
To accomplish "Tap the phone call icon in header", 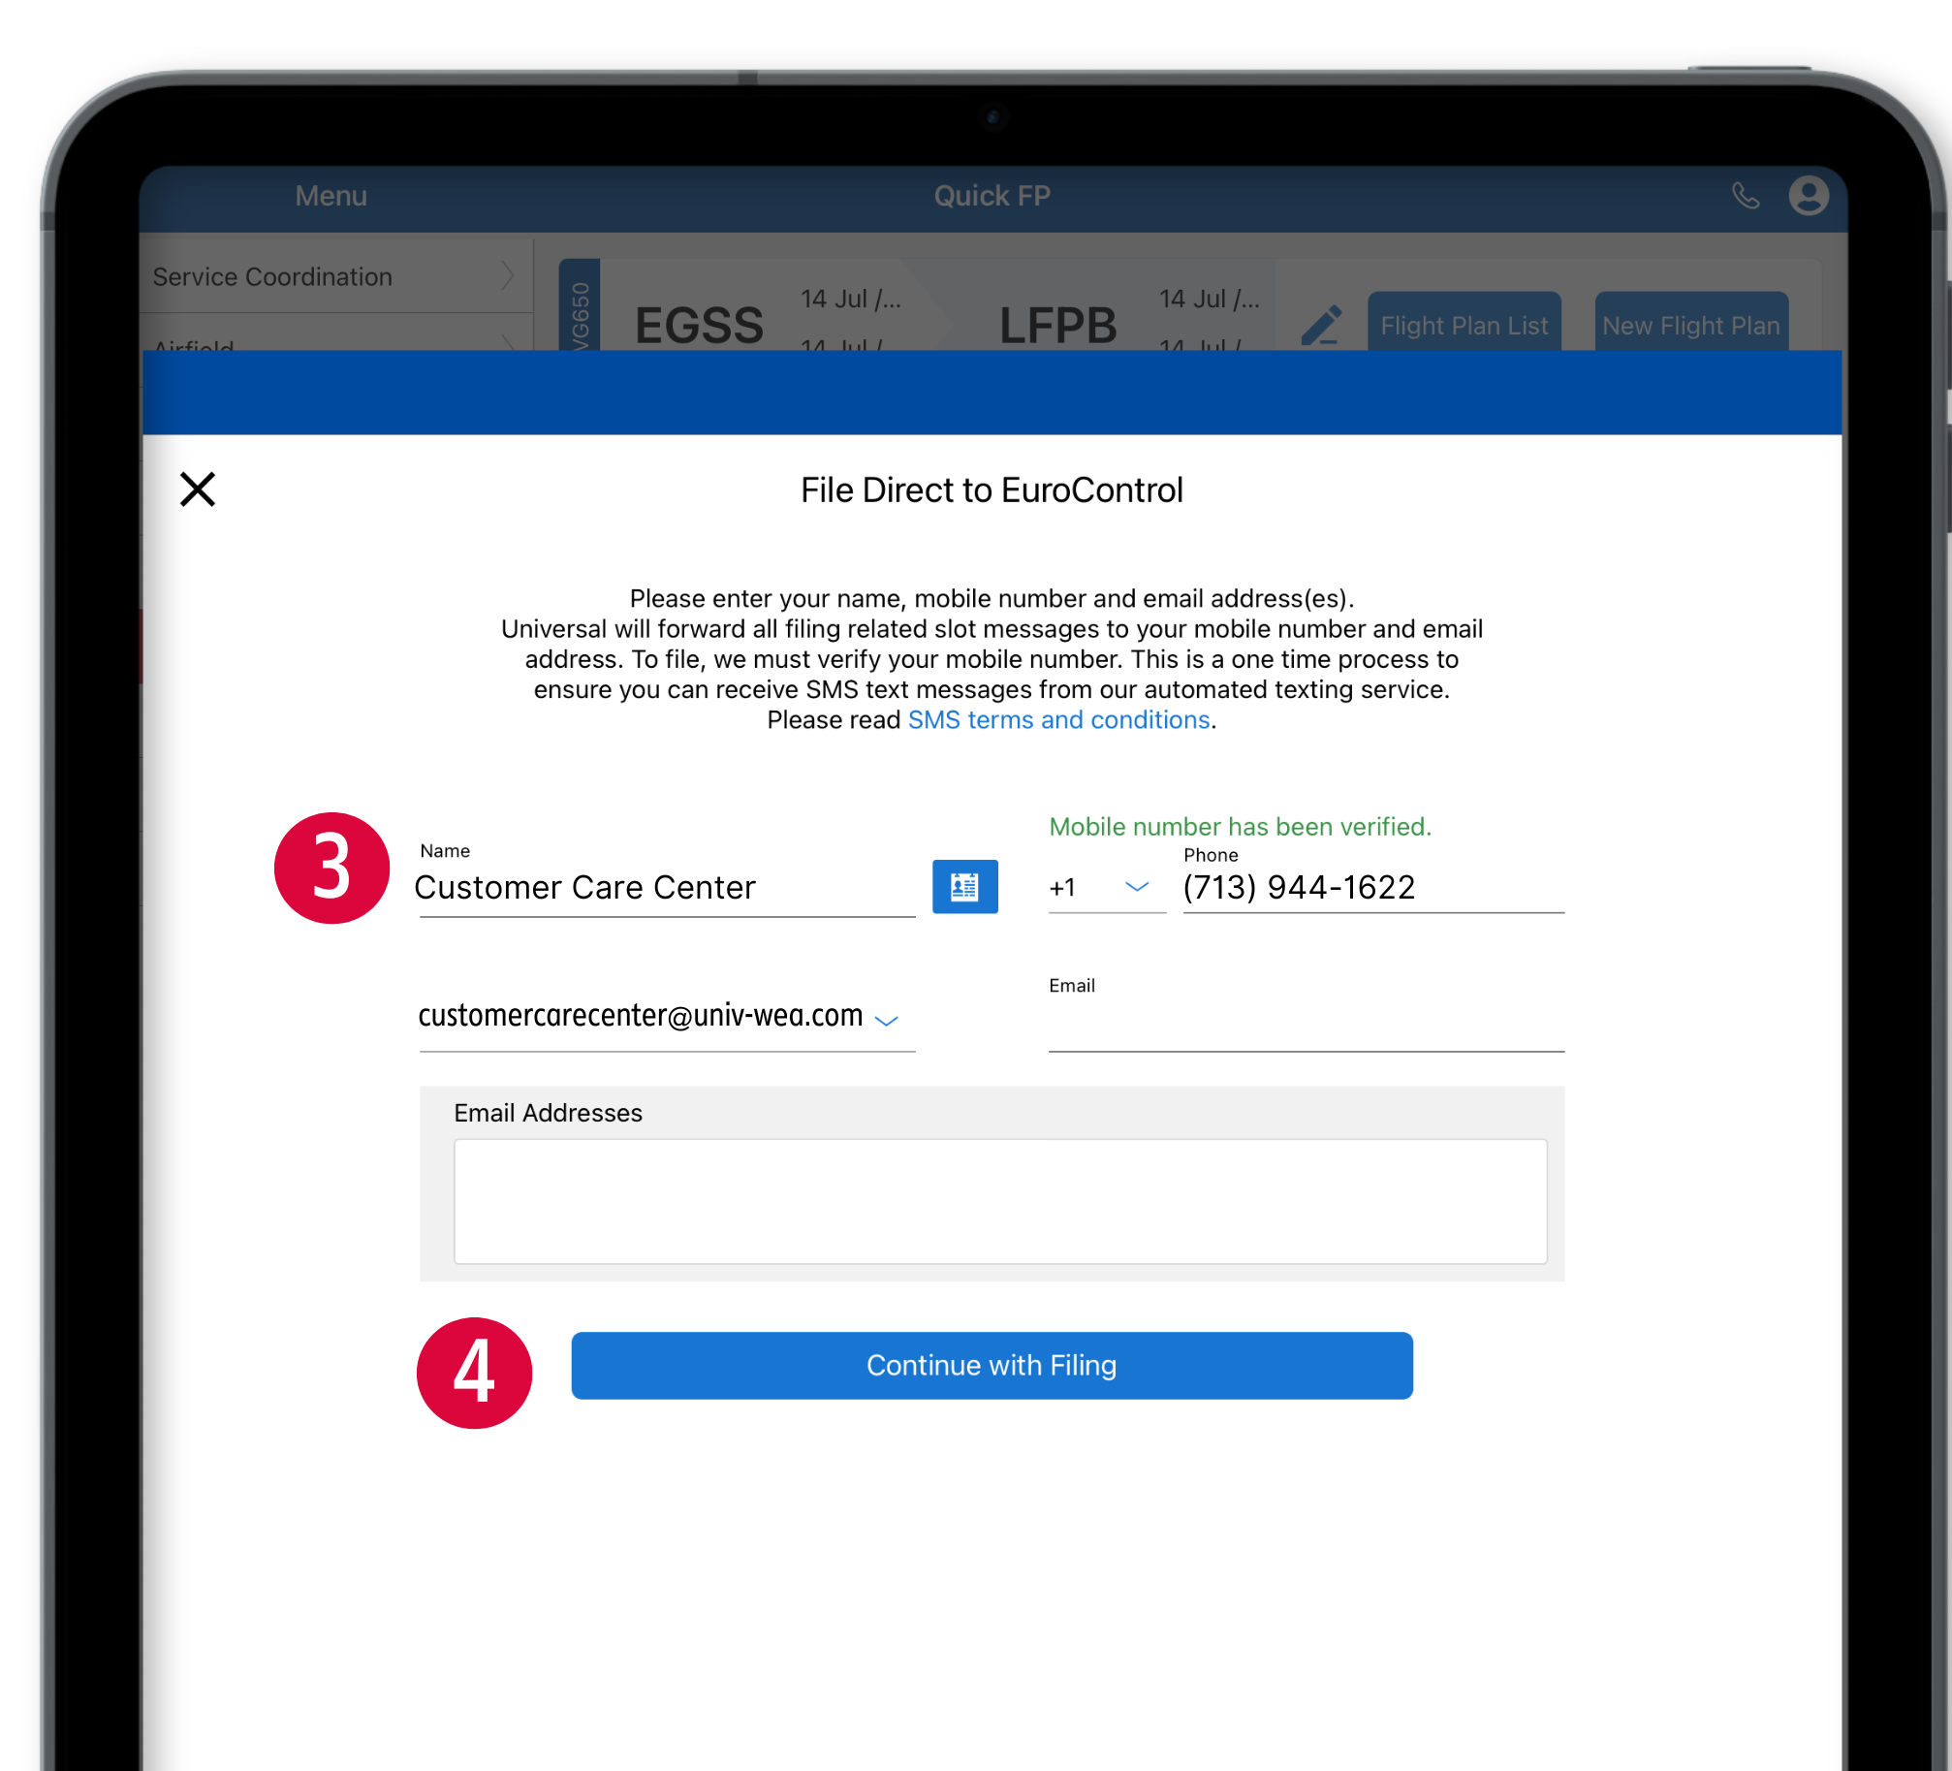I will 1745,196.
